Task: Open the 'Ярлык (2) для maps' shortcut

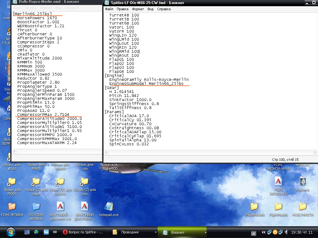Action: point(36,186)
